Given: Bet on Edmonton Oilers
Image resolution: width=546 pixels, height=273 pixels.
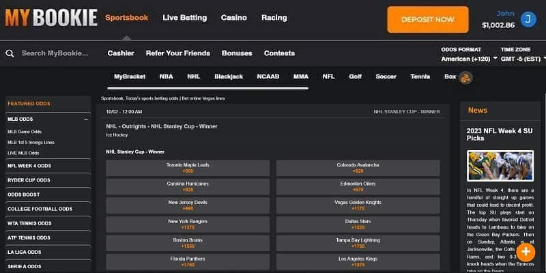Looking at the screenshot, I should (x=358, y=187).
